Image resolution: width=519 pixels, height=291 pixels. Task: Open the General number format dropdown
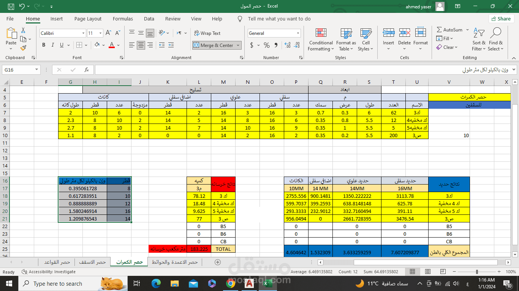(x=298, y=33)
